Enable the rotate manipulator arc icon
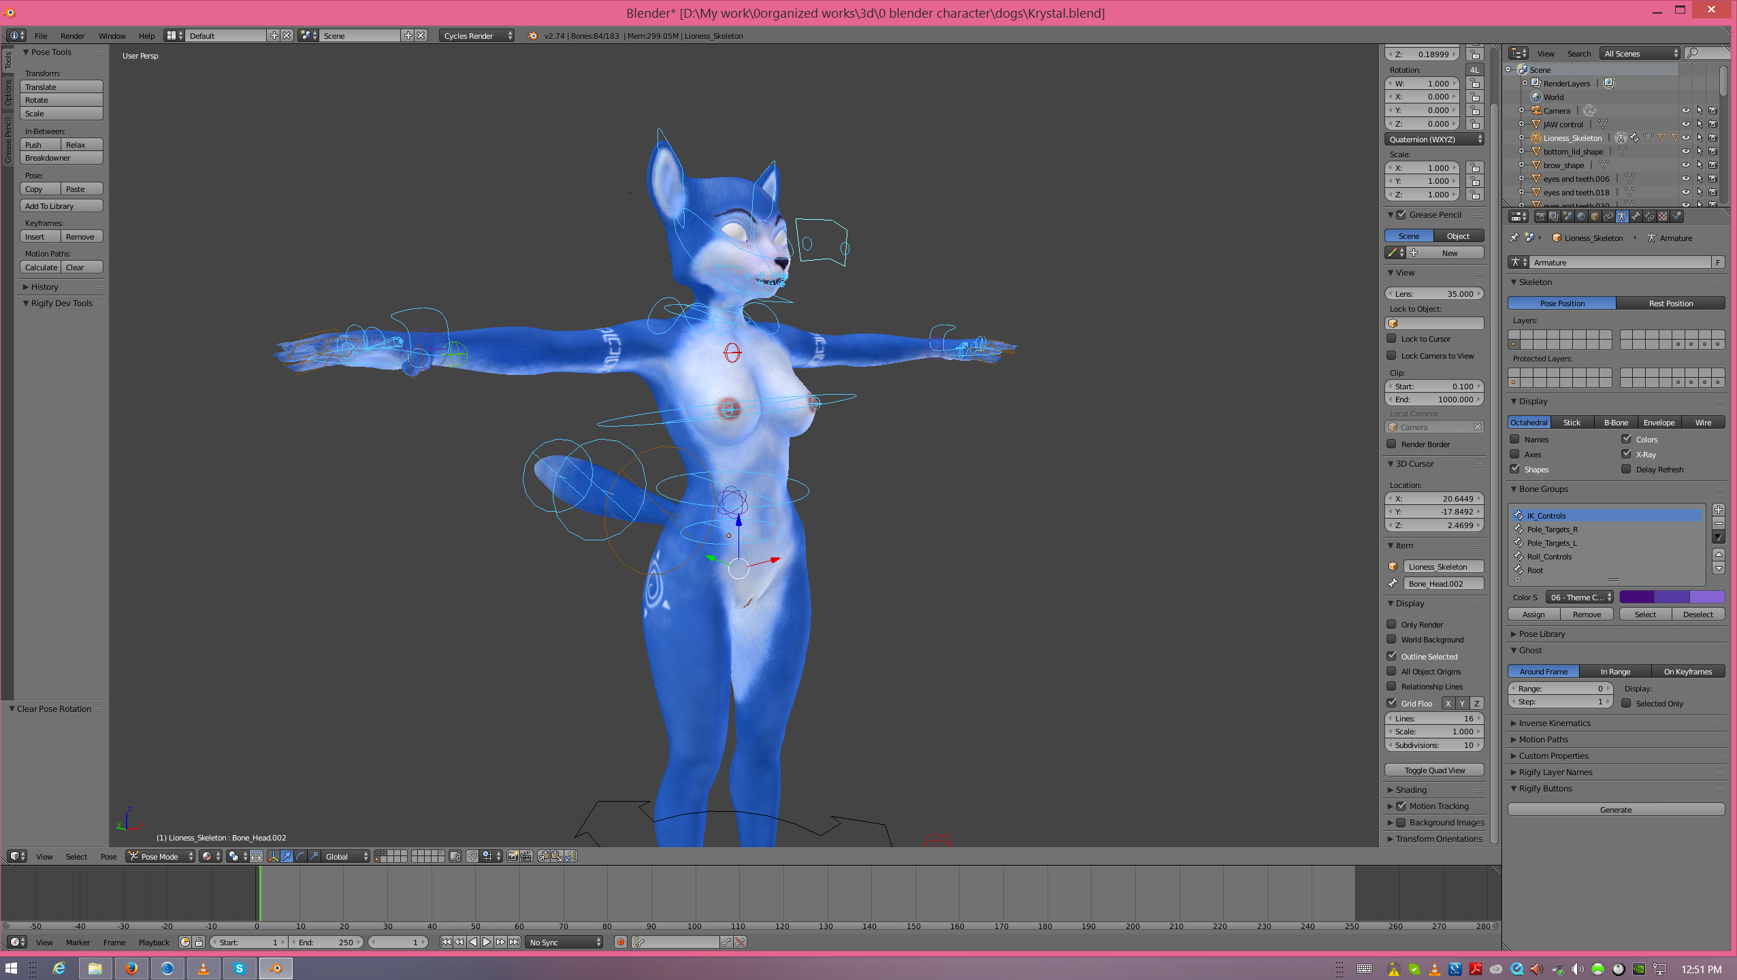The image size is (1737, 980). pos(300,856)
